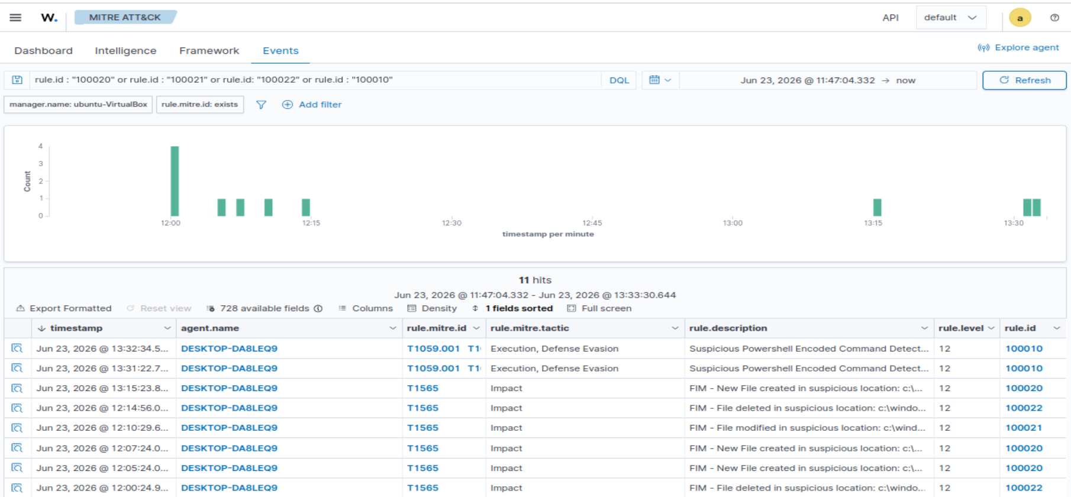Open the 1 fields sorted menu
This screenshot has width=1071, height=497.
pyautogui.click(x=512, y=308)
